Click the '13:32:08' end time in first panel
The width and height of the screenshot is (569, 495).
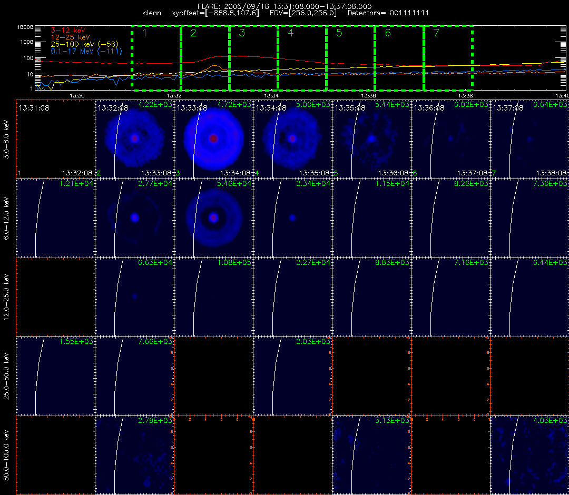pyautogui.click(x=77, y=173)
